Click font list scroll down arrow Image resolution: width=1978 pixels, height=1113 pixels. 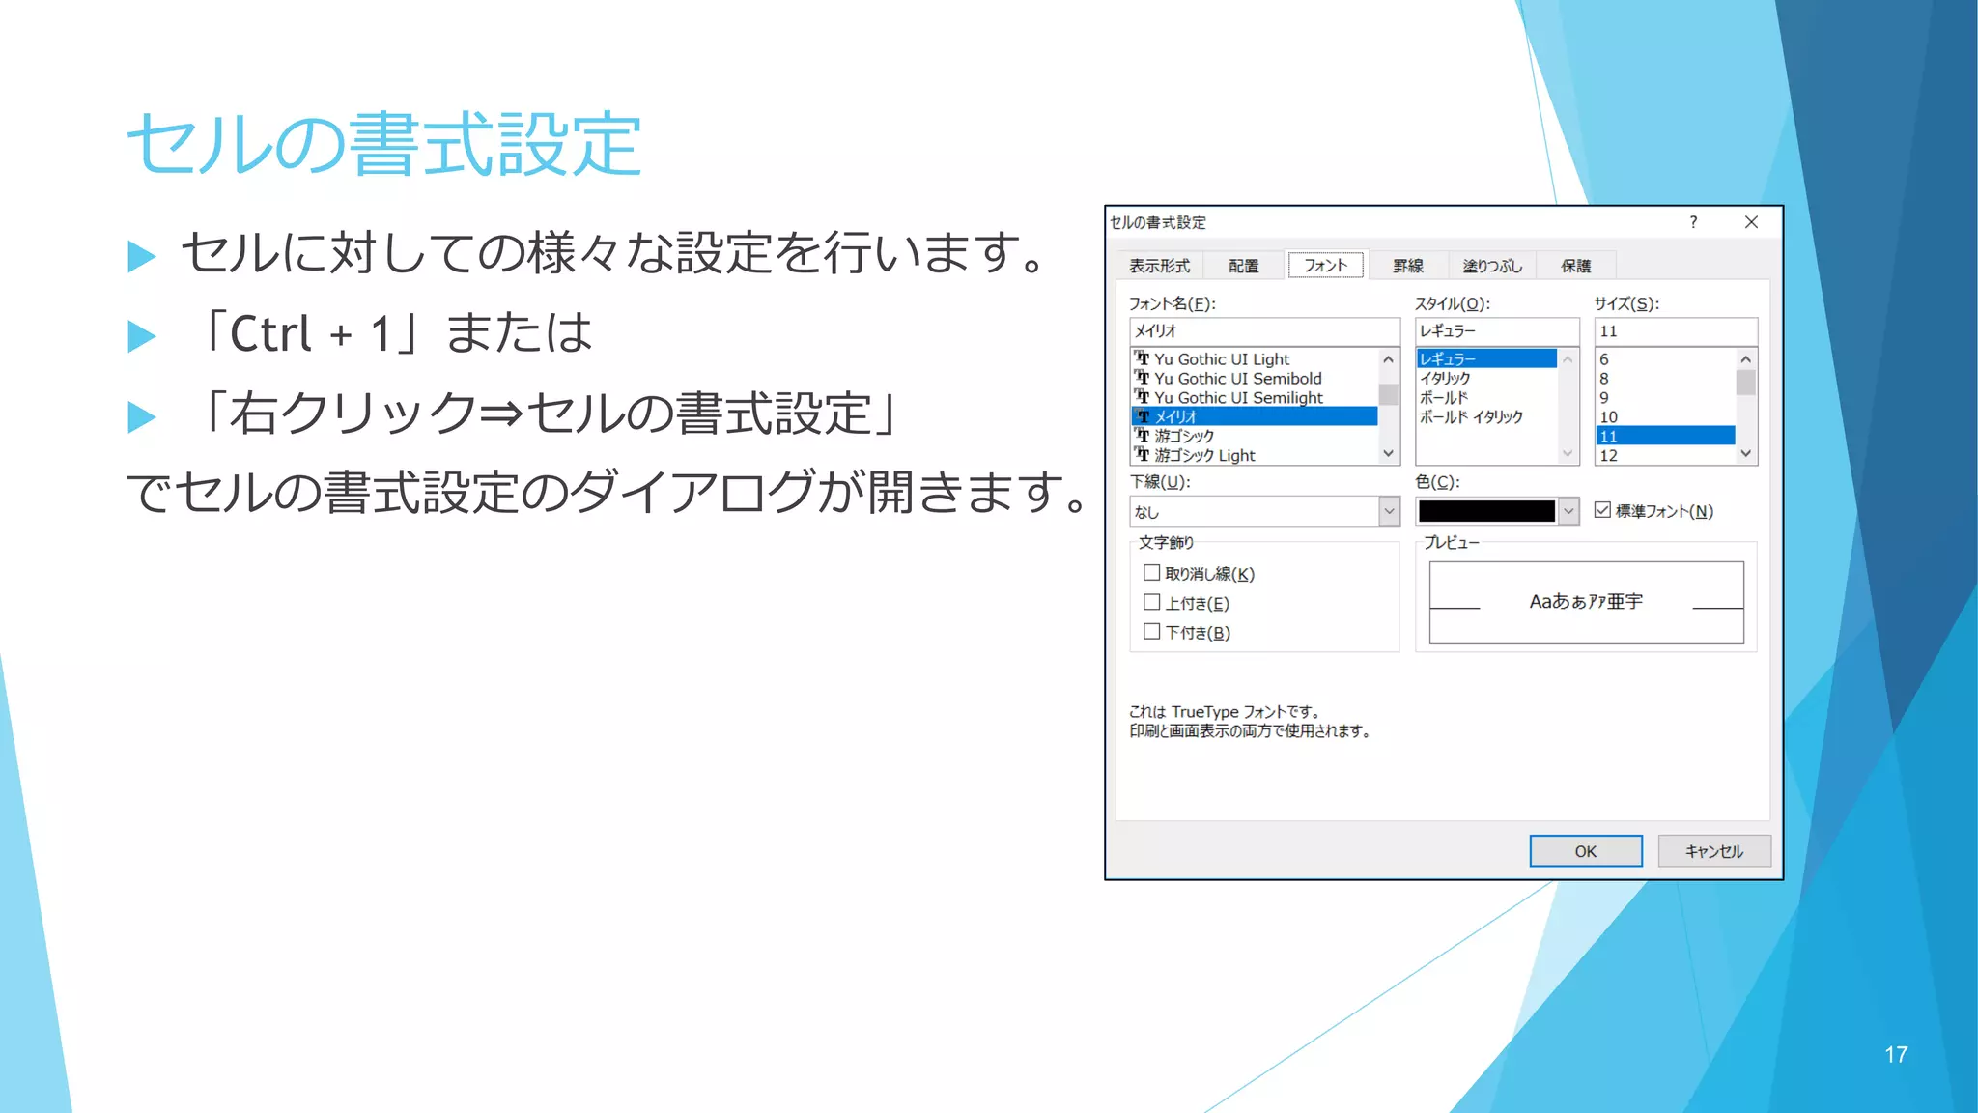(x=1389, y=454)
